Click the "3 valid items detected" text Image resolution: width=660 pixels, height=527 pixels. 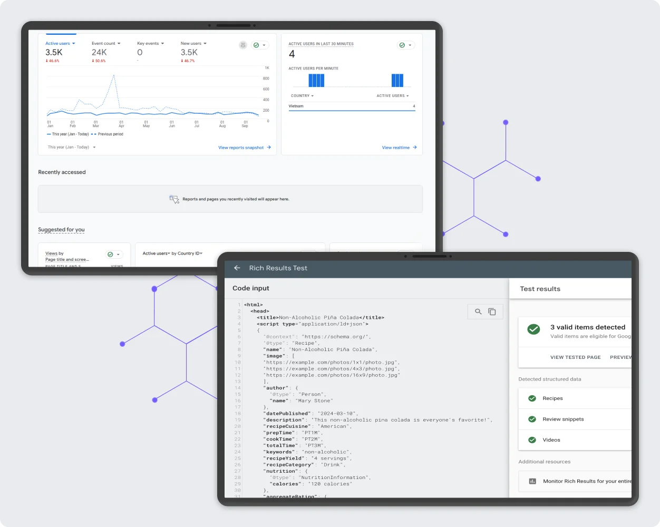pos(588,327)
